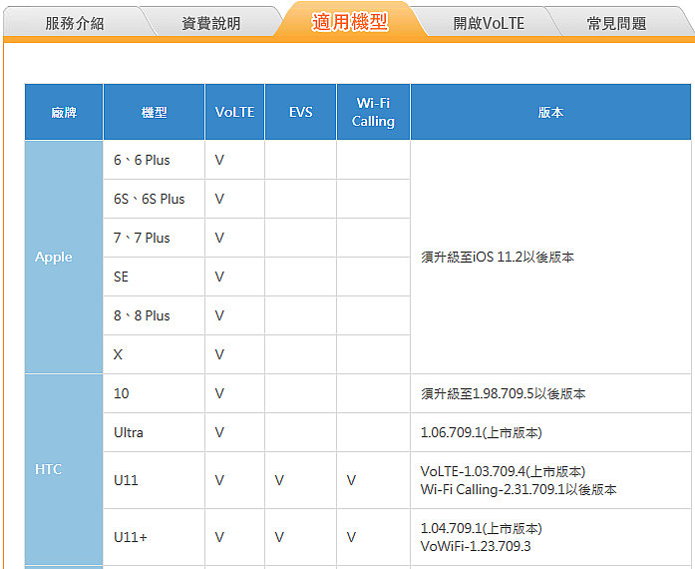Open the 服務介紹 tab
This screenshot has width=695, height=569.
click(x=75, y=23)
